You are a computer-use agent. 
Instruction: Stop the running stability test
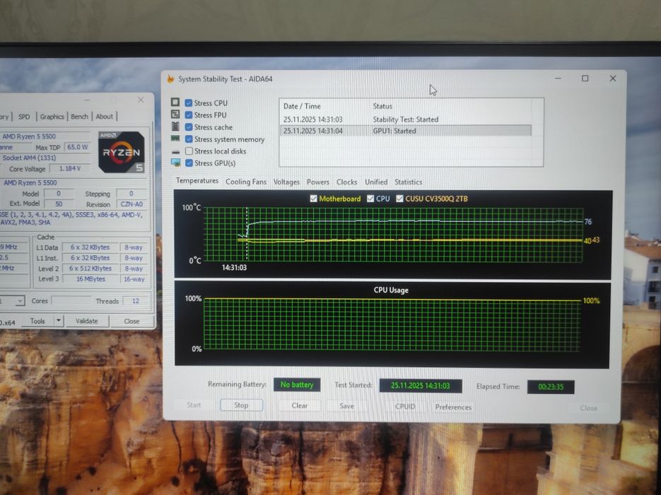click(242, 404)
